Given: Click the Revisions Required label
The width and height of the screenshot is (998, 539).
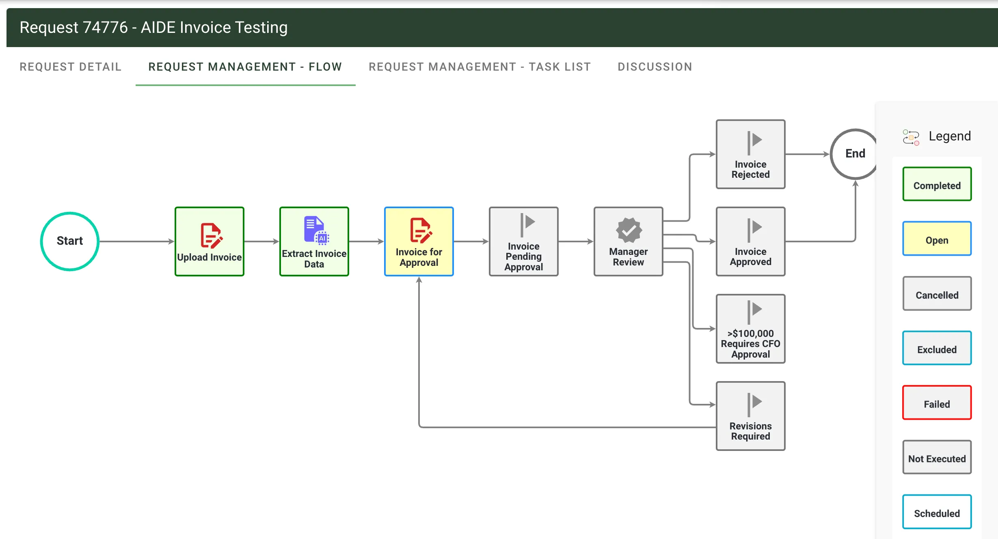Looking at the screenshot, I should 751,431.
